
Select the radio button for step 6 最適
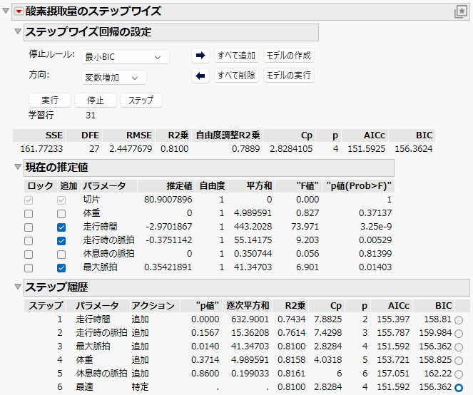[x=459, y=388]
